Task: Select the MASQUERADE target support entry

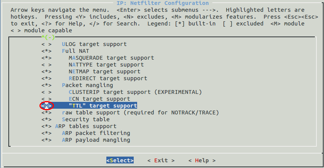Action: tap(111, 58)
